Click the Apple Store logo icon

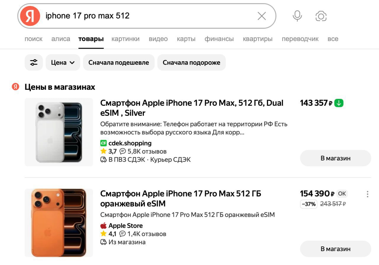coord(103,226)
